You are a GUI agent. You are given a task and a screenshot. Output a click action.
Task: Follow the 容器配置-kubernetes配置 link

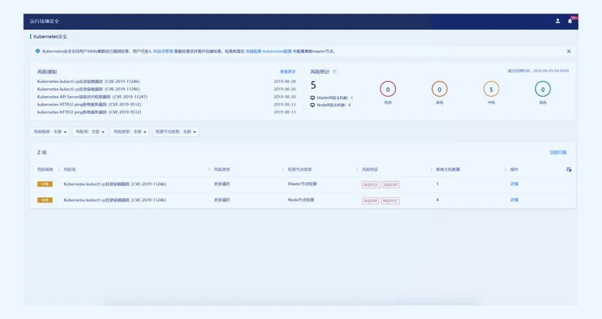click(x=268, y=51)
